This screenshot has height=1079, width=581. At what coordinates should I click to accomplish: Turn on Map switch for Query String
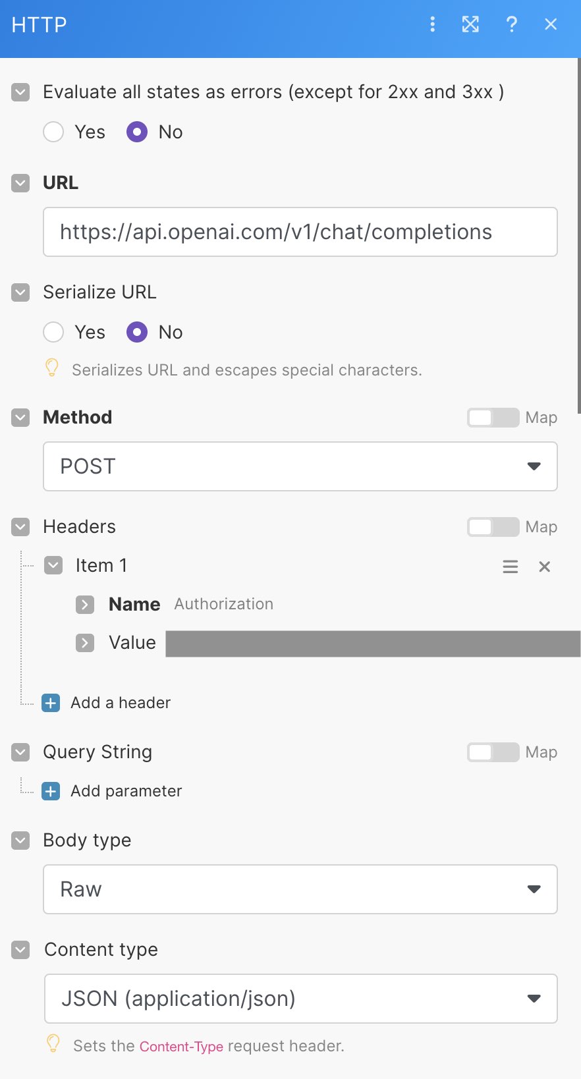pyautogui.click(x=493, y=752)
